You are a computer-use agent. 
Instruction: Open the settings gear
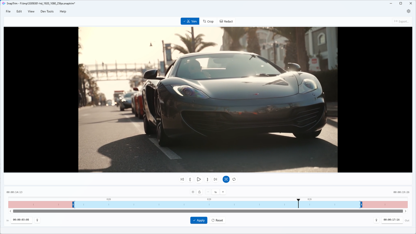(408, 11)
